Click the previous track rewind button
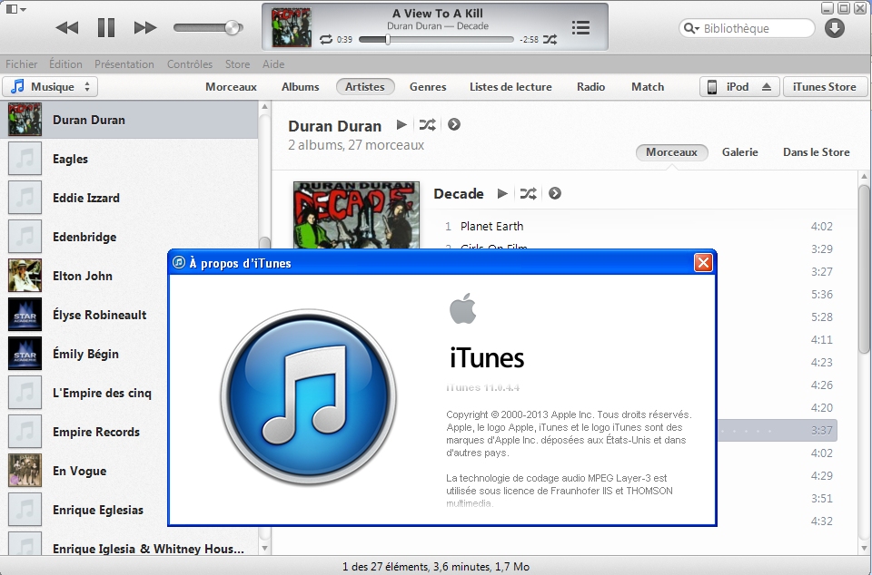The width and height of the screenshot is (872, 575). [x=67, y=28]
